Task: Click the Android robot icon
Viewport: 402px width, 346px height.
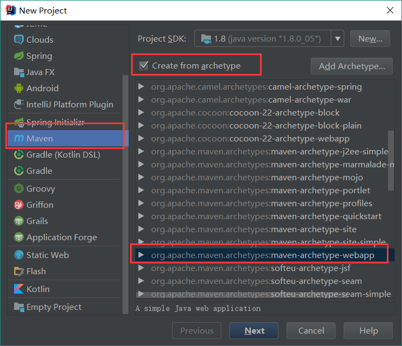Action: pyautogui.click(x=19, y=88)
